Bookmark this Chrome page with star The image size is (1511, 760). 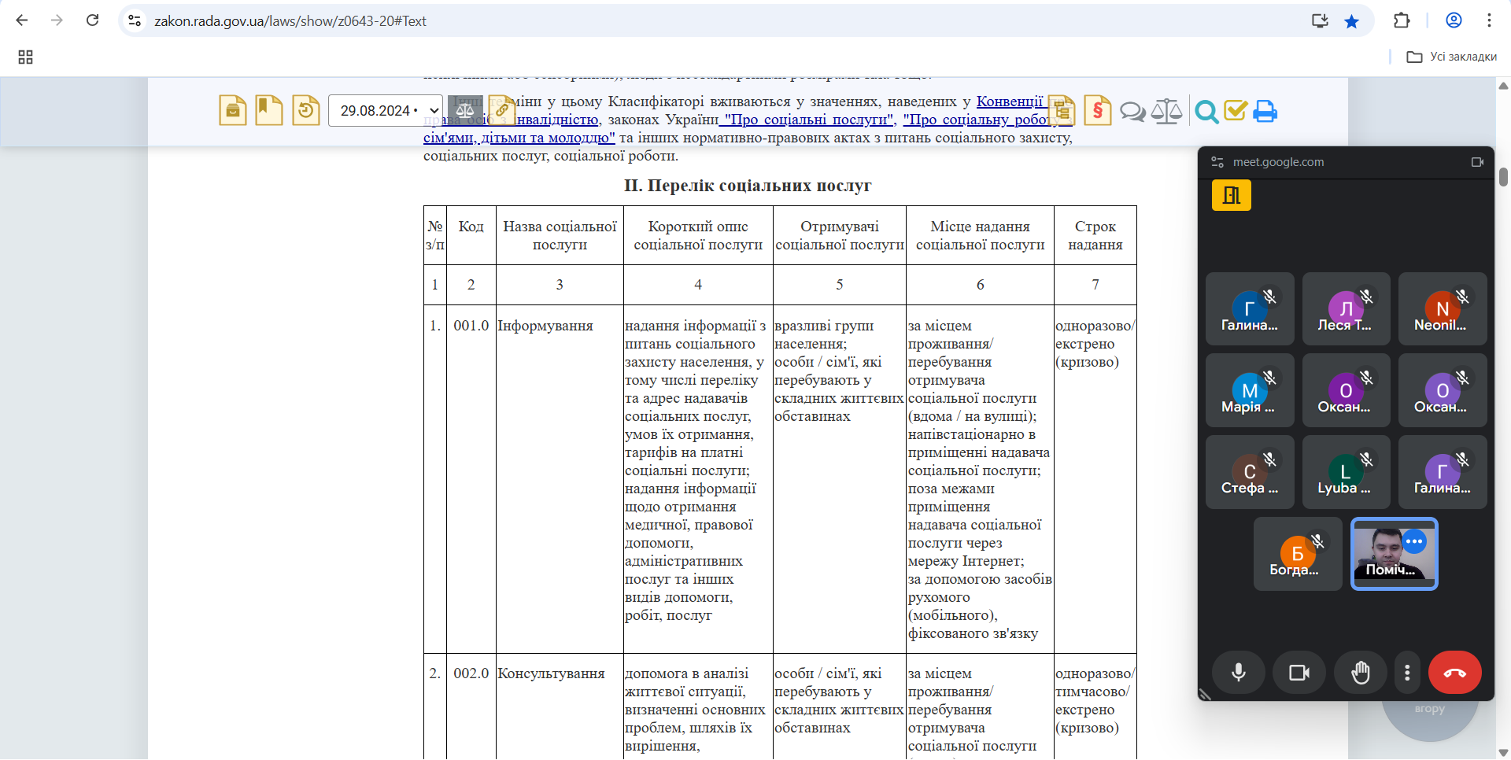pos(1351,21)
